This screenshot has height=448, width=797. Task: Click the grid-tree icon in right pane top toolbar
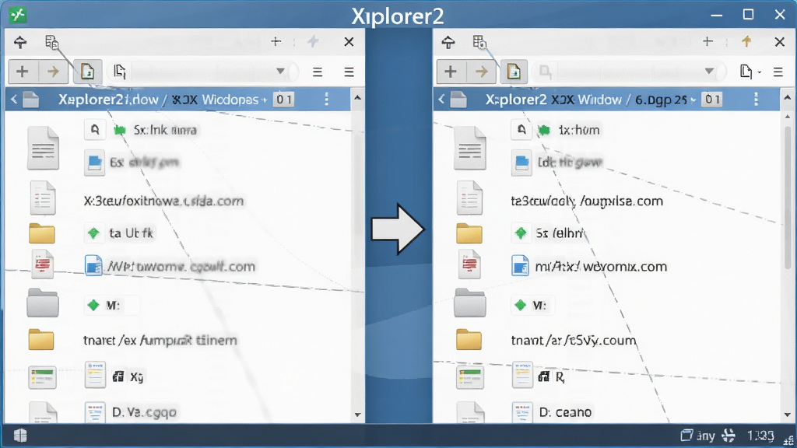tap(479, 42)
